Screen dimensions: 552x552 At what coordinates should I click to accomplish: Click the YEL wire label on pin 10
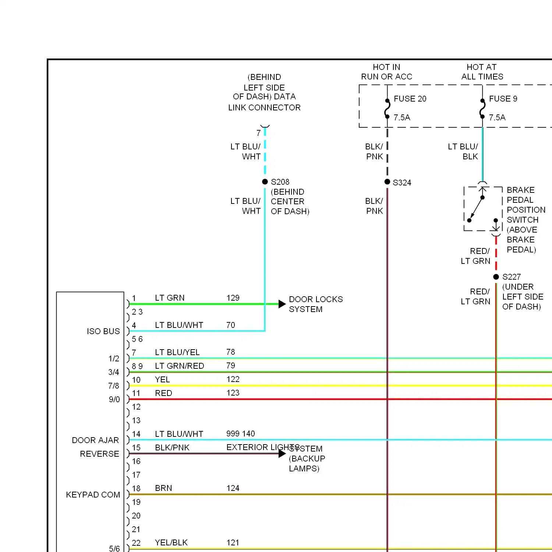pos(162,379)
